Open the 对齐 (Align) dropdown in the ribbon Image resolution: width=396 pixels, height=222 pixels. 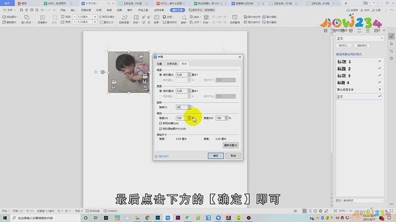pyautogui.click(x=195, y=22)
